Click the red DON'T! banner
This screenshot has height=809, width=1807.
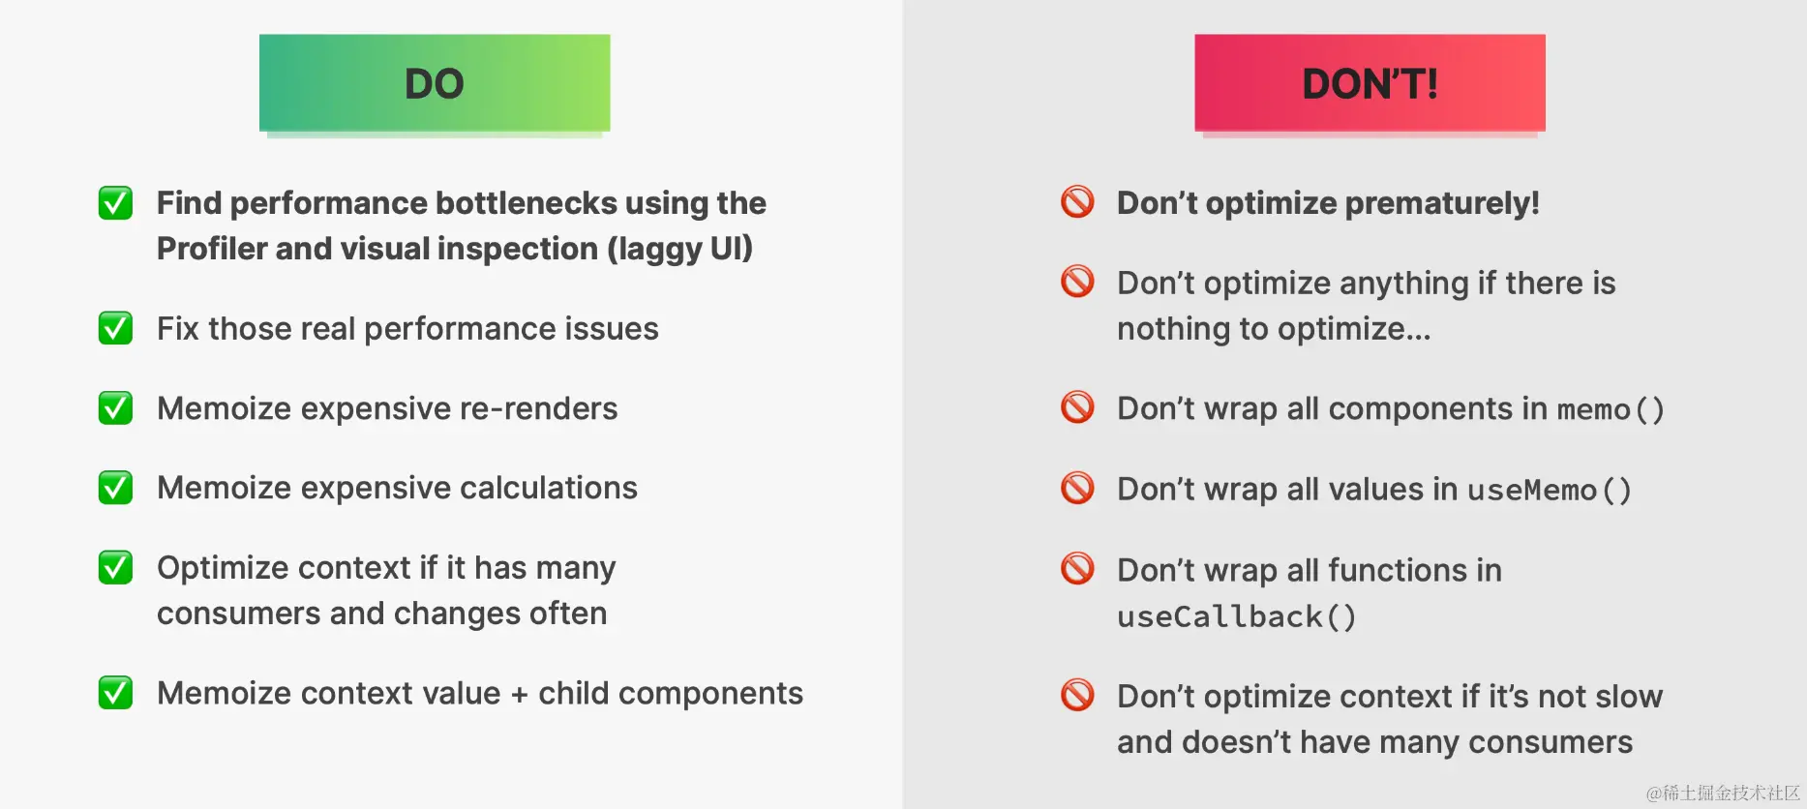pos(1370,83)
